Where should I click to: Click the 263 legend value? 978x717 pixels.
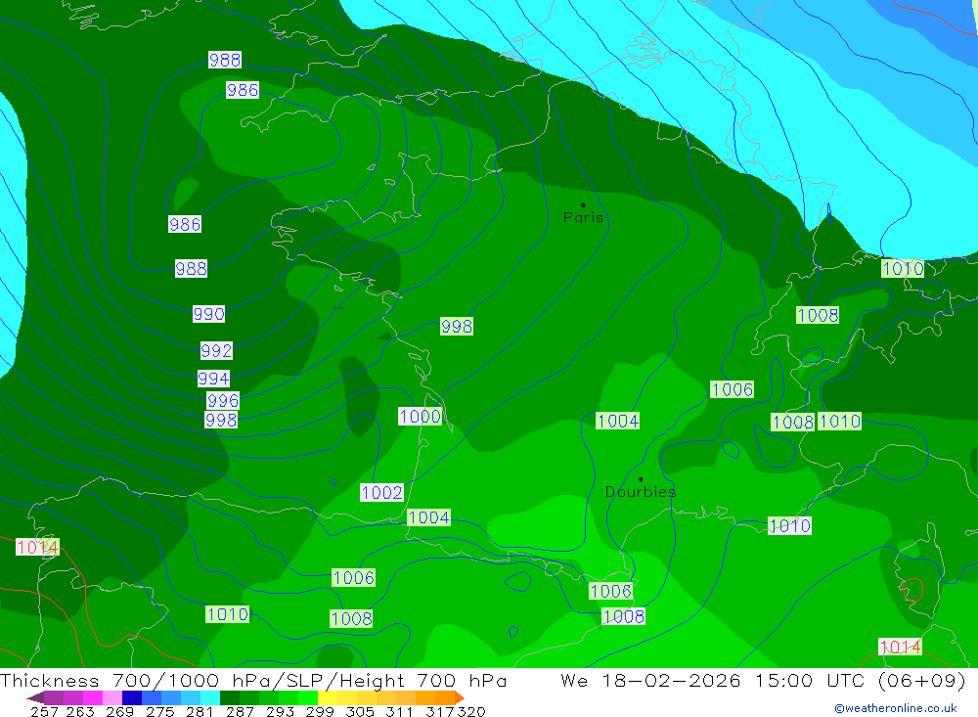[80, 712]
